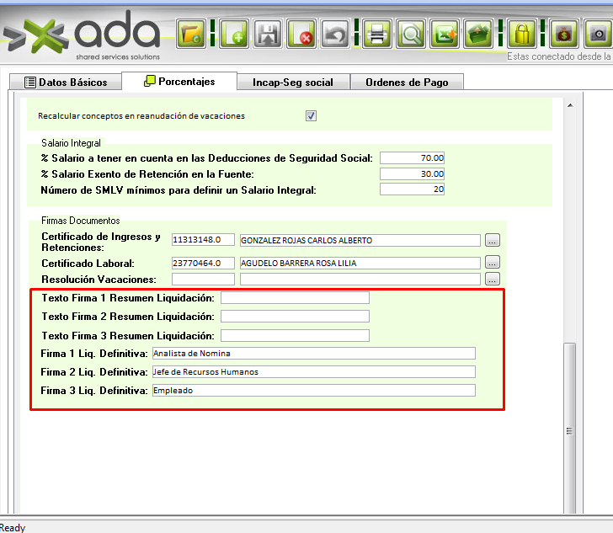613x533 pixels.
Task: Open the Incap-Seg social tab
Action: click(x=292, y=83)
